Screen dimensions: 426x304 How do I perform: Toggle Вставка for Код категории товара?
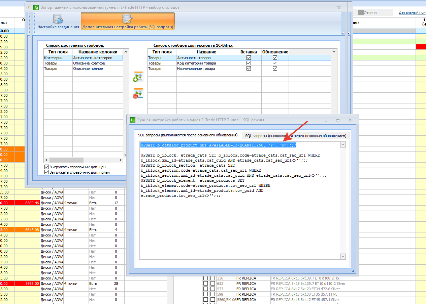click(249, 63)
